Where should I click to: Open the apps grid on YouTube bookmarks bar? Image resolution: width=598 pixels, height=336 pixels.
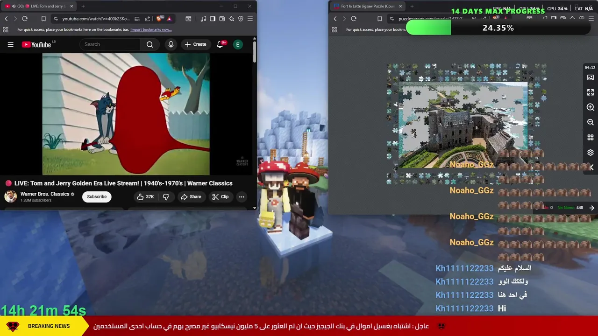[x=6, y=29]
